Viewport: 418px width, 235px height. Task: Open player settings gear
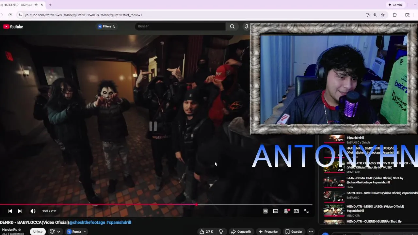coord(286,211)
